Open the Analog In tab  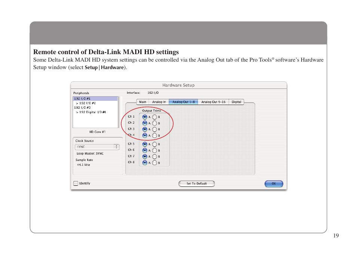tap(159, 102)
